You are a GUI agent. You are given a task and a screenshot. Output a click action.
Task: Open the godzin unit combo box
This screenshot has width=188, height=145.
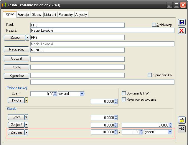pos(170,132)
